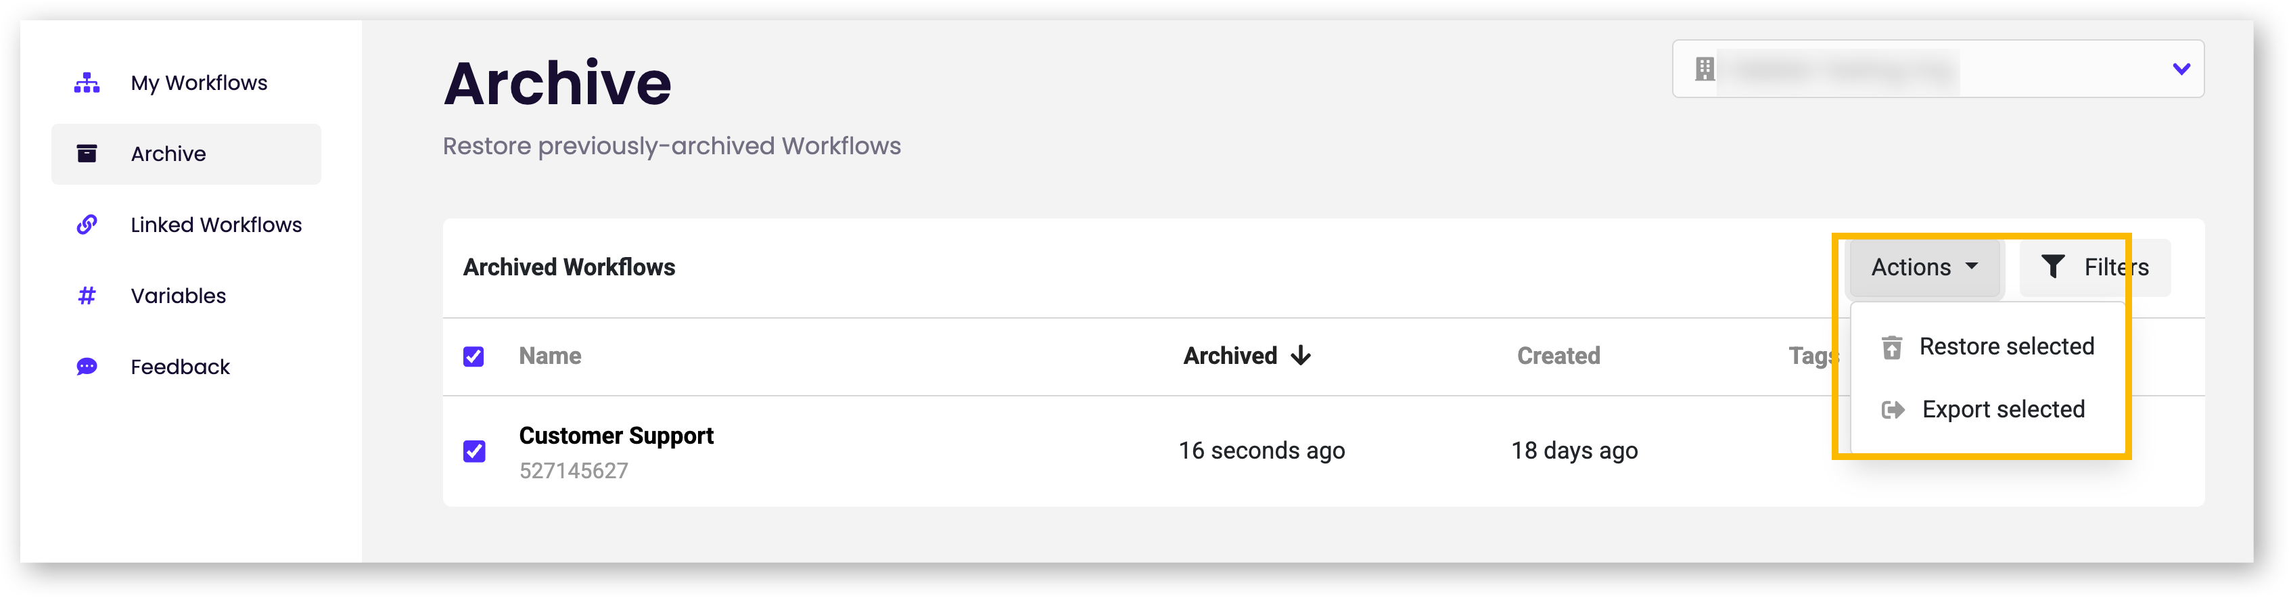Viewport: 2289px width, 598px height.
Task: Click the export icon beside Export selected
Action: (x=1893, y=410)
